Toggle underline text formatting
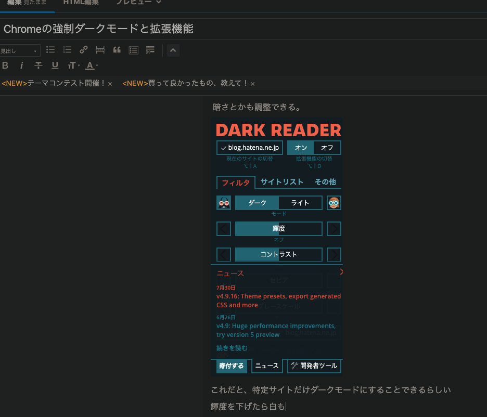The height and width of the screenshot is (417, 487). pyautogui.click(x=55, y=66)
